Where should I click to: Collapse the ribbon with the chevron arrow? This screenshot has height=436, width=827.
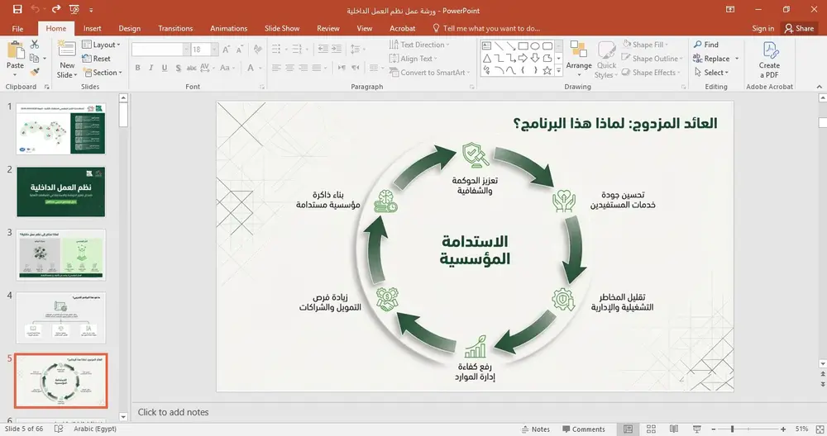point(819,87)
